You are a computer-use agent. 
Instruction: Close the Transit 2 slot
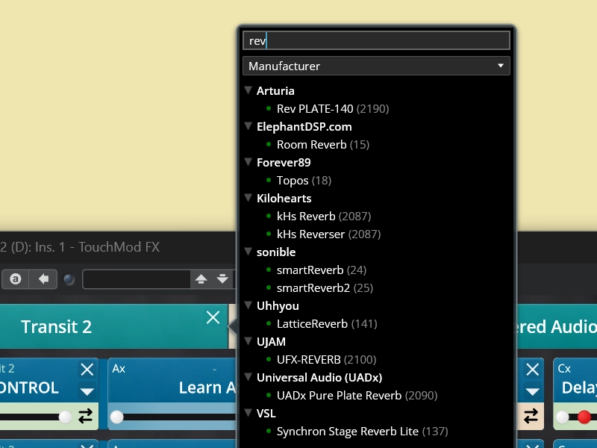[213, 317]
